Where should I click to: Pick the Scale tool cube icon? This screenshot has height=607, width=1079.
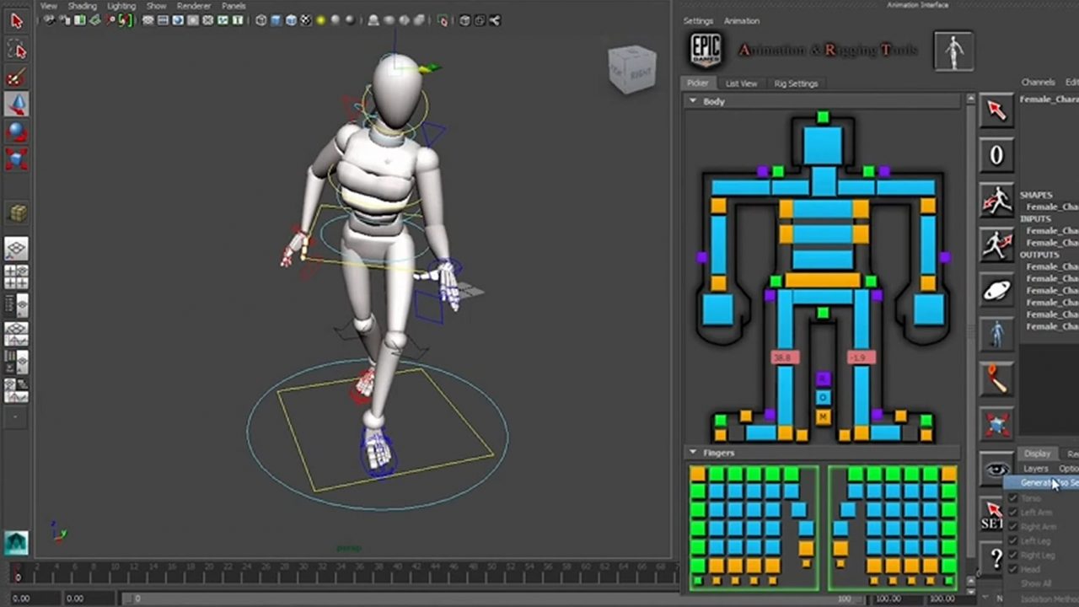pyautogui.click(x=16, y=158)
